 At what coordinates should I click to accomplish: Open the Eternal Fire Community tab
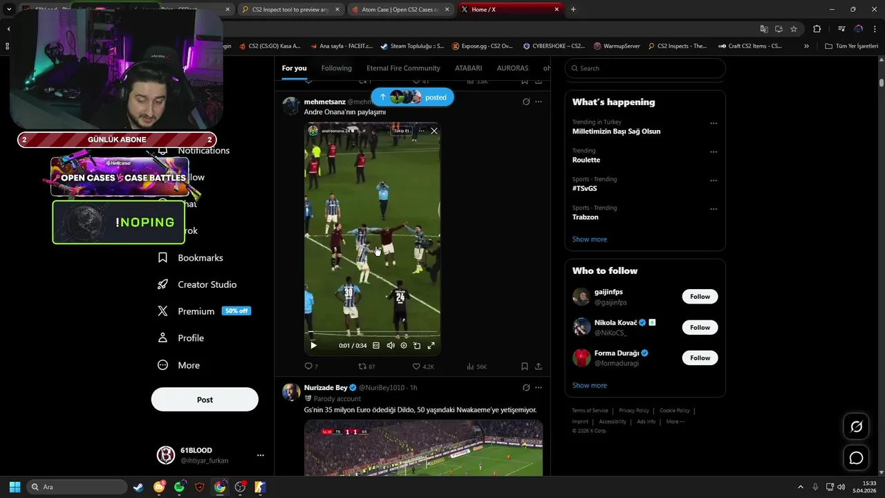pos(403,68)
